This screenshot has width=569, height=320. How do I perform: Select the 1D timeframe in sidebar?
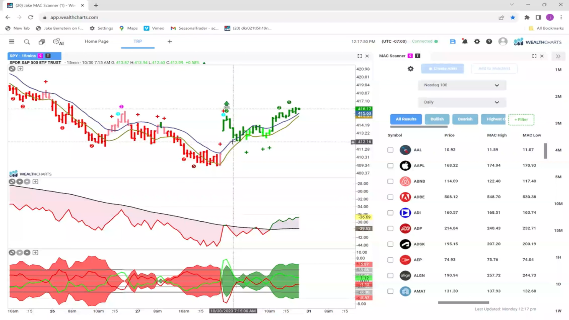[x=558, y=284]
